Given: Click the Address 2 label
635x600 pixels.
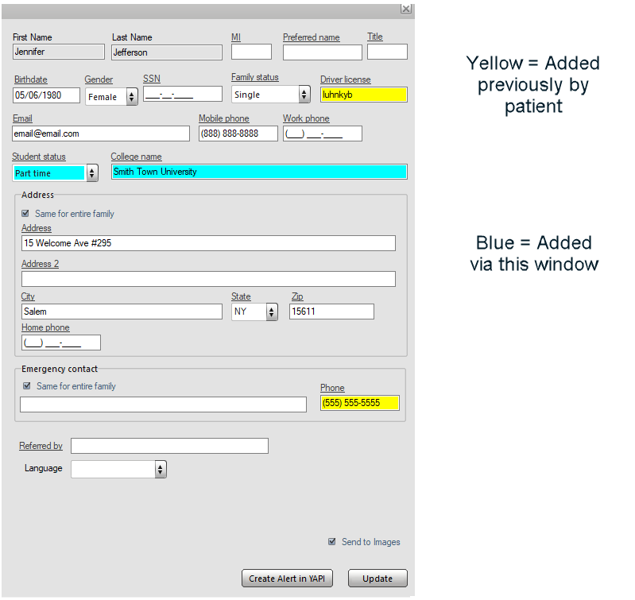Looking at the screenshot, I should click(x=40, y=264).
